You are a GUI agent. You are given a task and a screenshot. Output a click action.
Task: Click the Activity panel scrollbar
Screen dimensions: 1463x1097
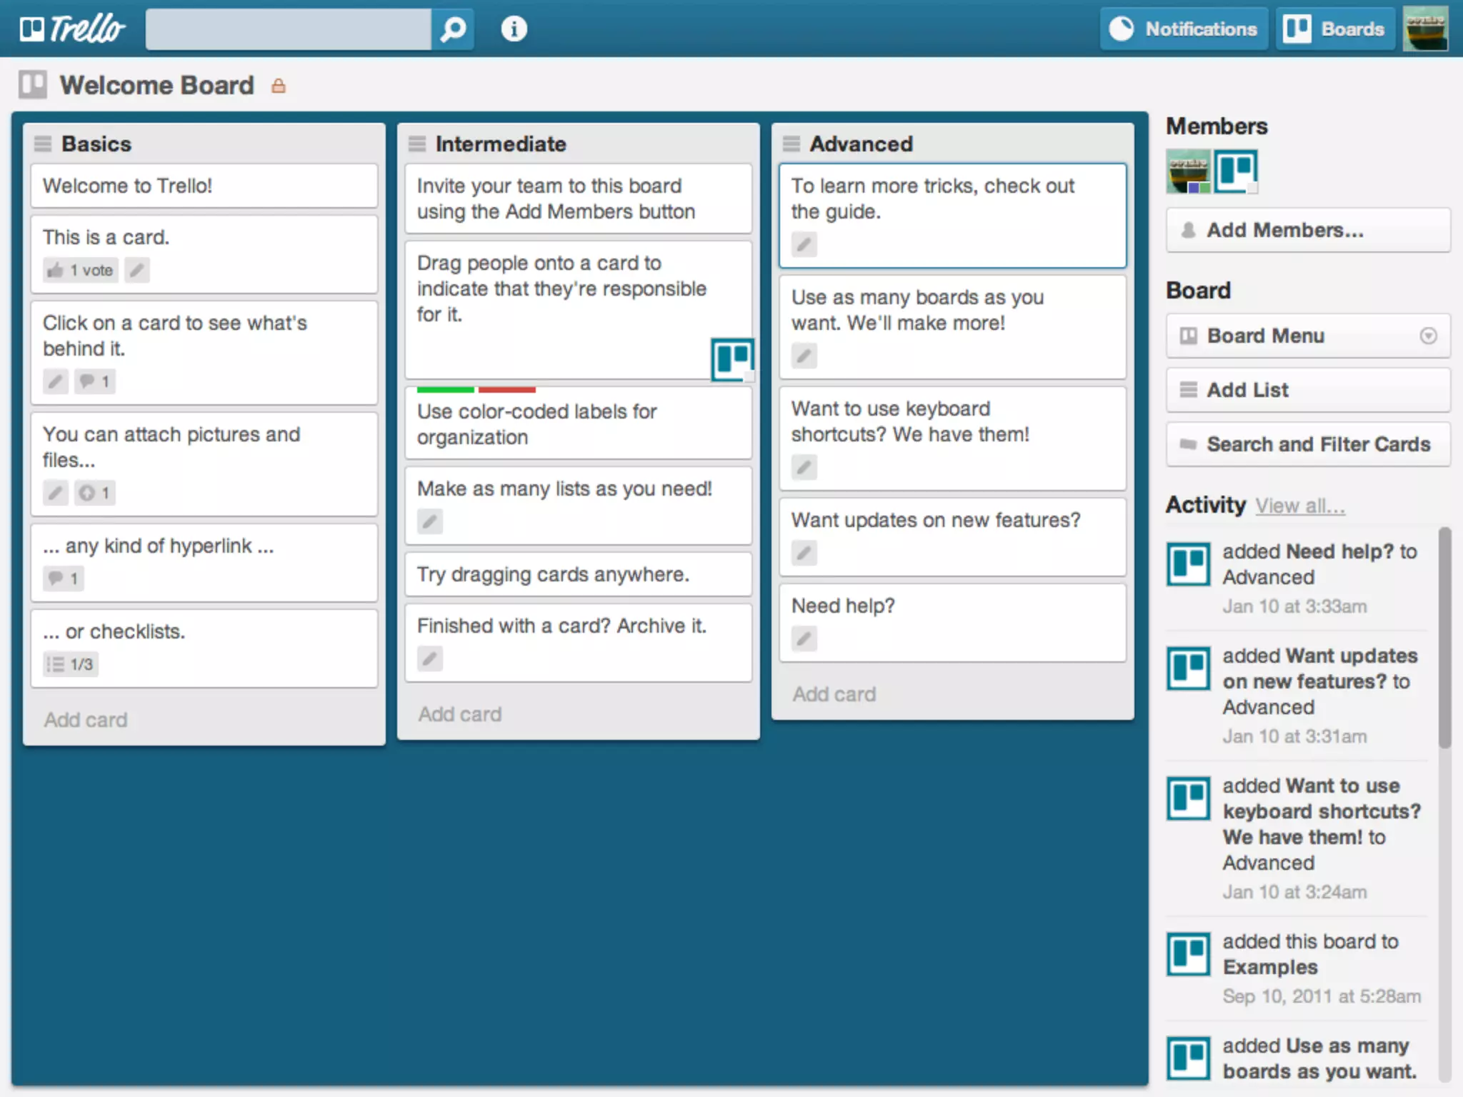(x=1444, y=638)
